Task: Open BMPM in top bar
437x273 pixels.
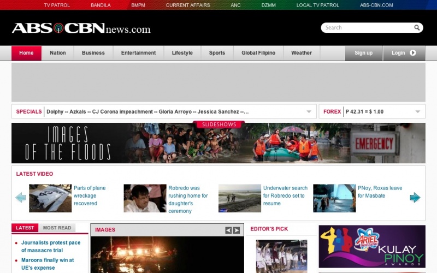Action: point(138,5)
